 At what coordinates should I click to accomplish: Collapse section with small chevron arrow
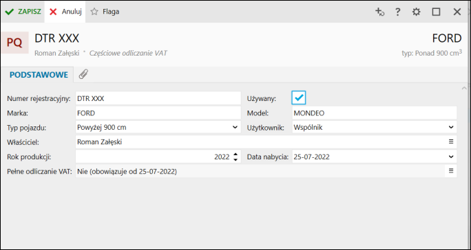pyautogui.click(x=464, y=88)
